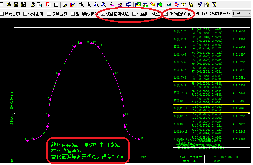Click the window with yellow checkmark icon
This screenshot has width=253, height=165.
(x=152, y=4)
